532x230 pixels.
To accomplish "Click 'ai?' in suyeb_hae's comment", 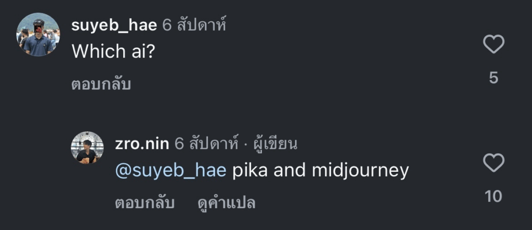I will [x=141, y=51].
